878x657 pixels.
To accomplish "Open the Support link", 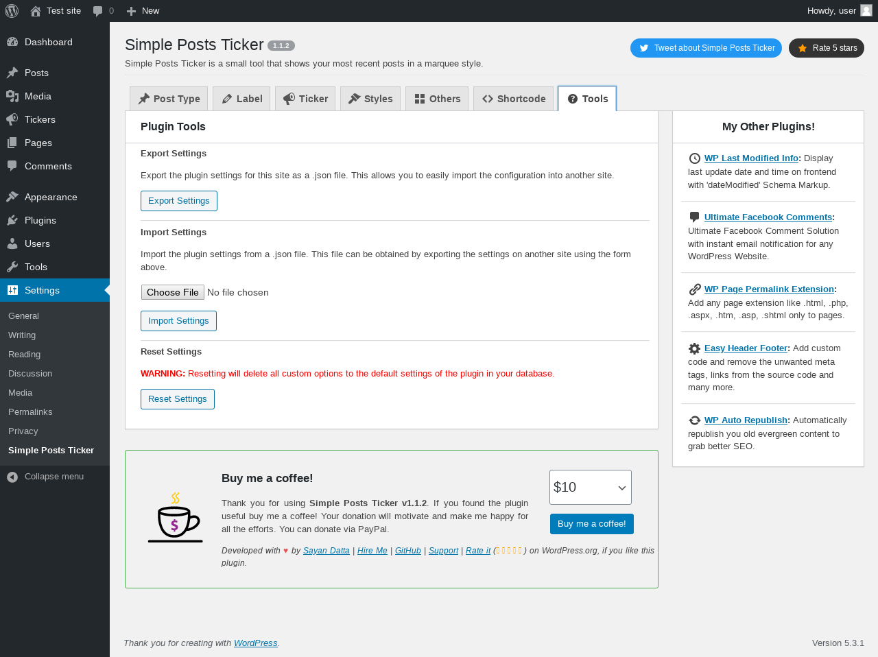I will pos(443,551).
